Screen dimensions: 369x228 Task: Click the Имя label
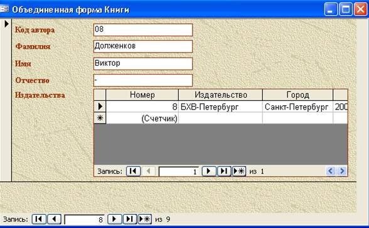click(x=23, y=64)
